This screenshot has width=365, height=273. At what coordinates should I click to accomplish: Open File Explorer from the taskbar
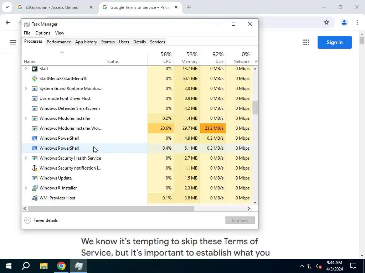43,266
